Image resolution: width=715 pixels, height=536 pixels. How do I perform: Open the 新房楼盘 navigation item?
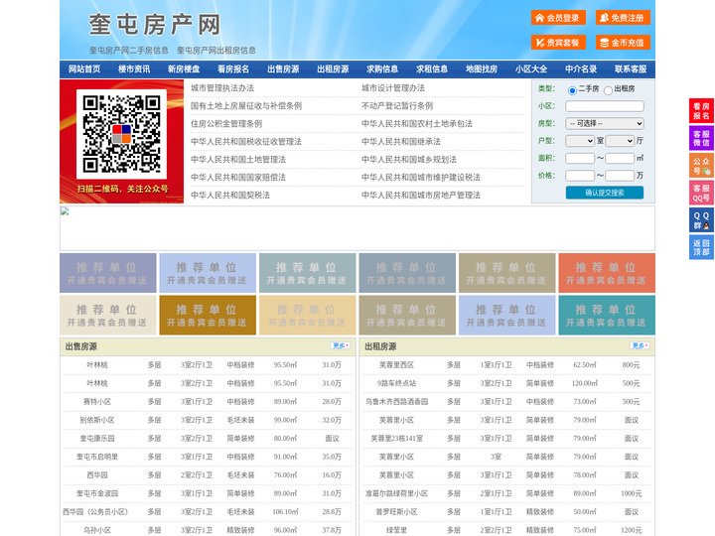pos(184,69)
